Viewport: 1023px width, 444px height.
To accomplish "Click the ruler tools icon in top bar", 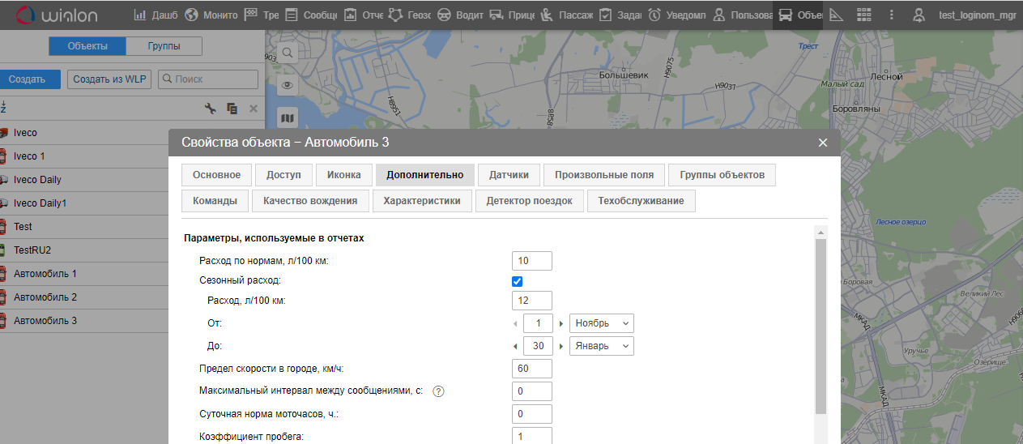I will [x=837, y=15].
